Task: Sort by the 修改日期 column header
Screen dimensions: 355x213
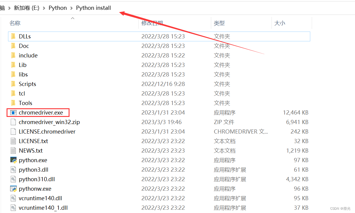Action: click(x=152, y=23)
